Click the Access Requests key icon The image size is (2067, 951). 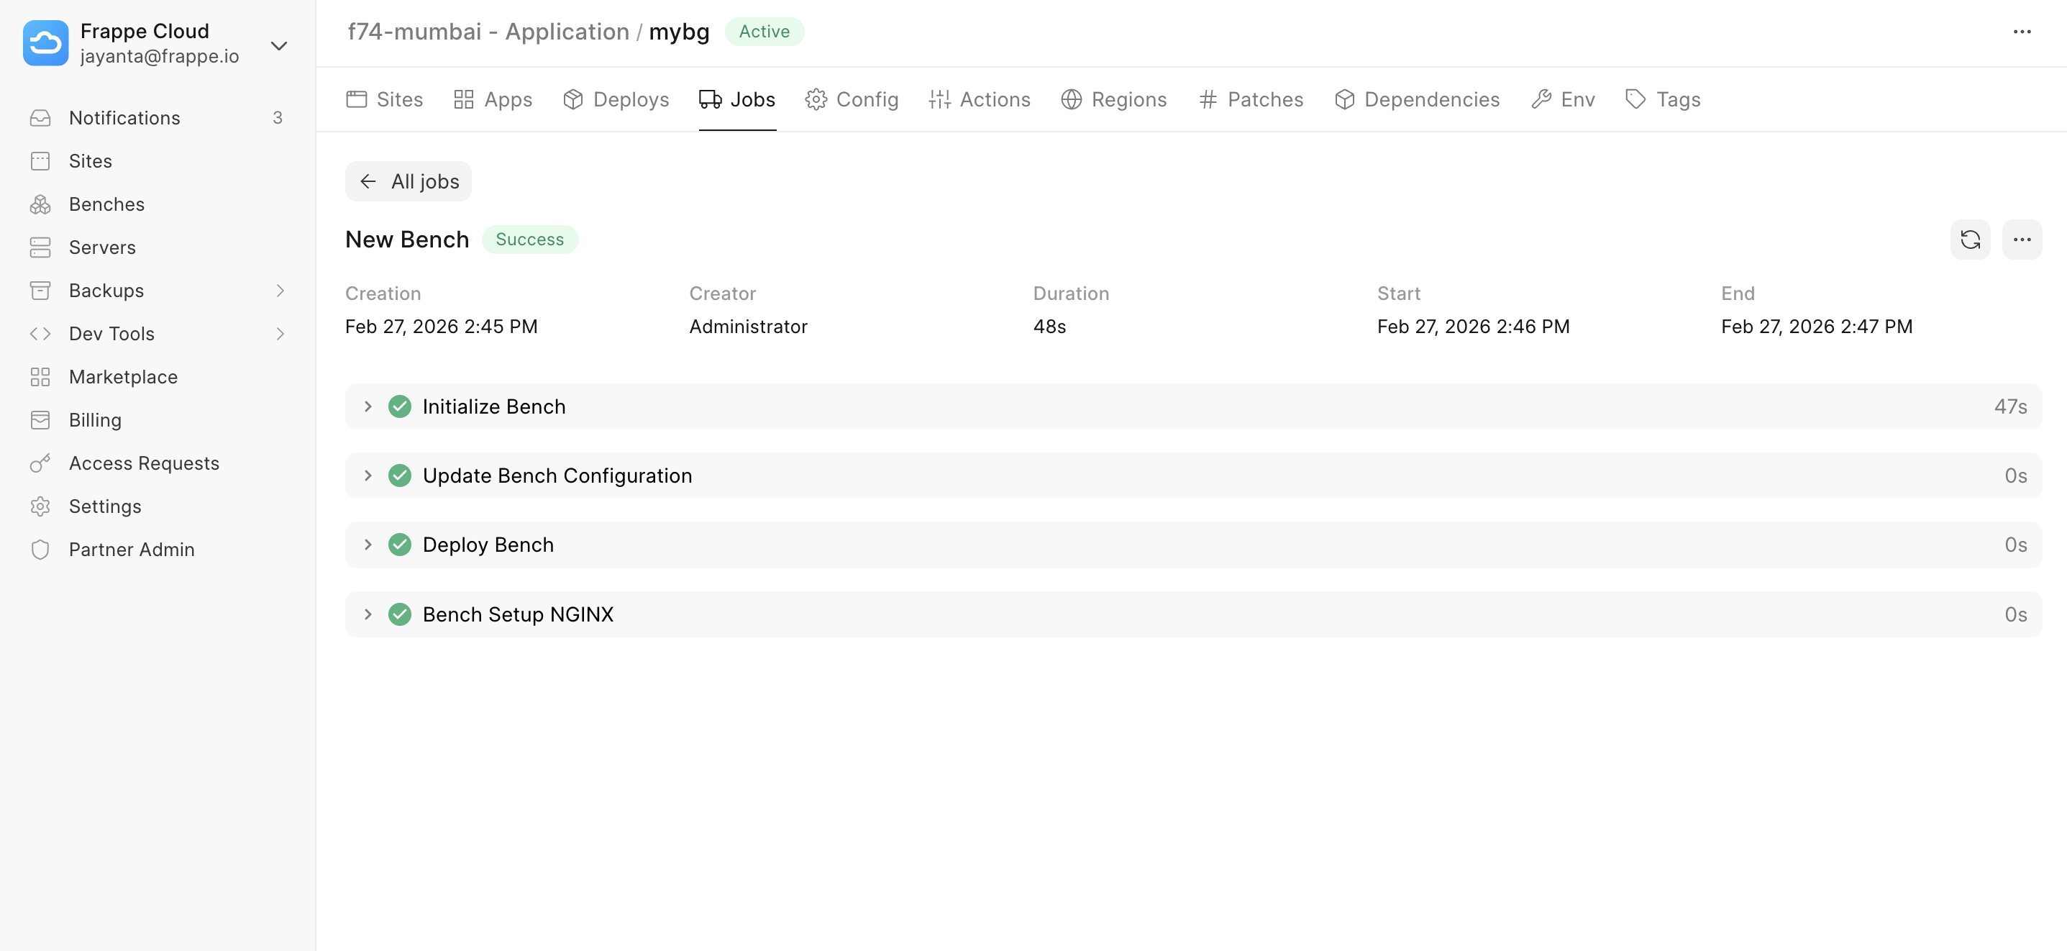pos(40,463)
